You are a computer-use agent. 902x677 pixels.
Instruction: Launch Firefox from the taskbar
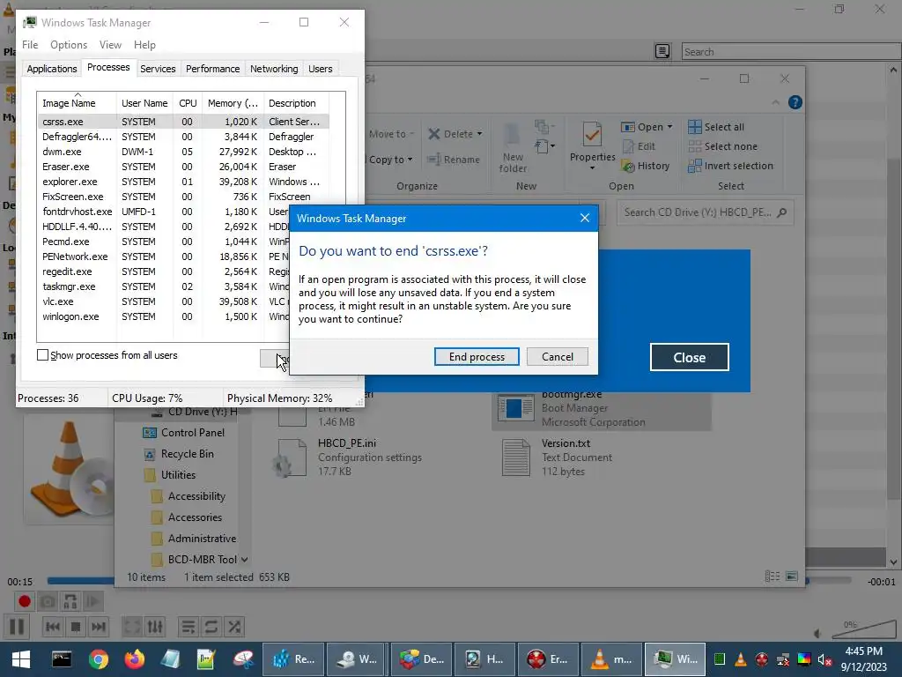(134, 659)
